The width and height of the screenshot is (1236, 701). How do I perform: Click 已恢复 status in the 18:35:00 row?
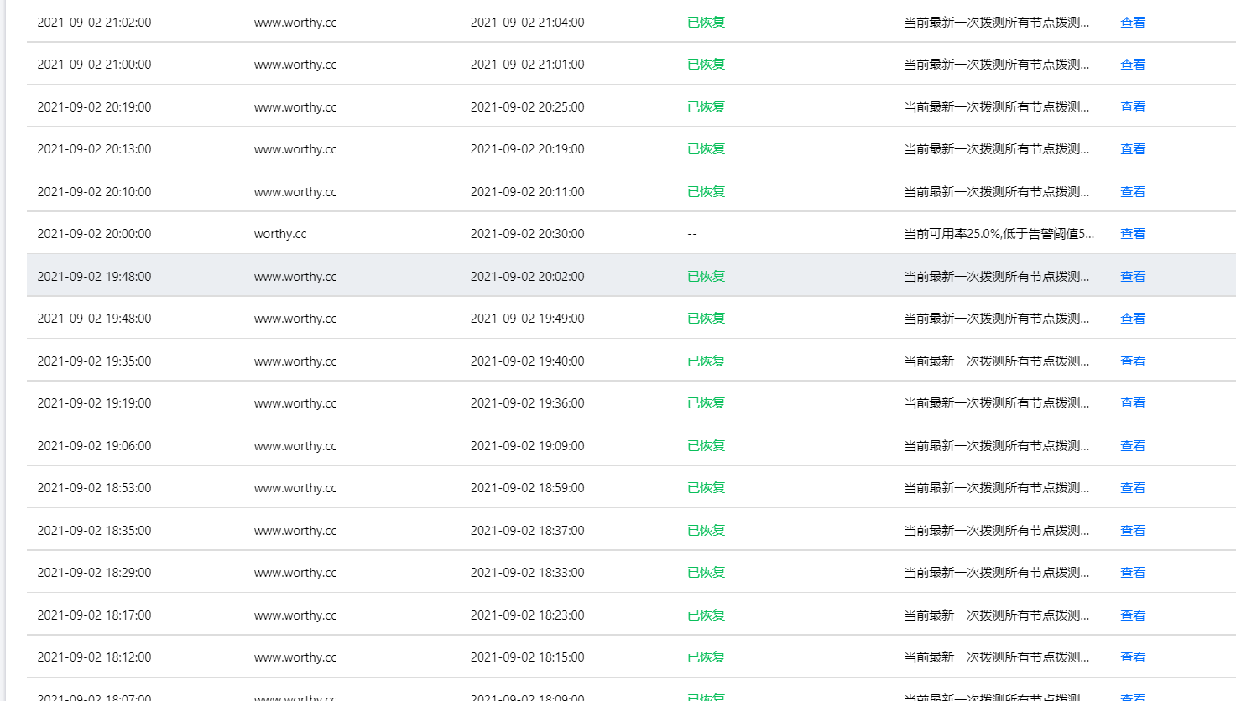click(x=706, y=531)
